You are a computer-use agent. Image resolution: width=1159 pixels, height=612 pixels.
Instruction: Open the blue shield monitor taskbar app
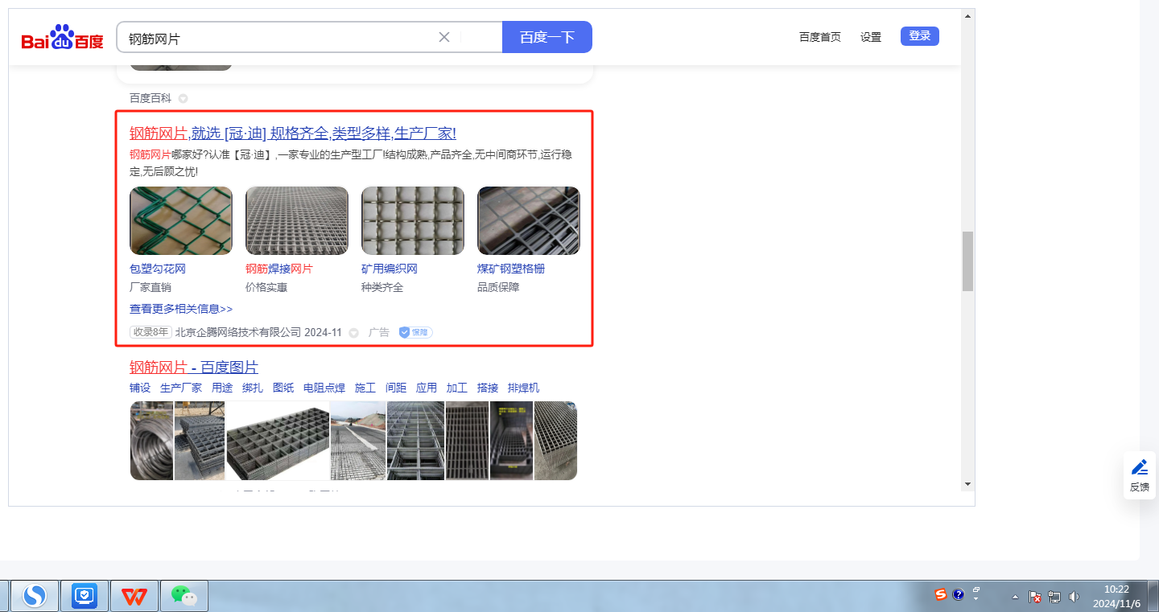tap(84, 596)
